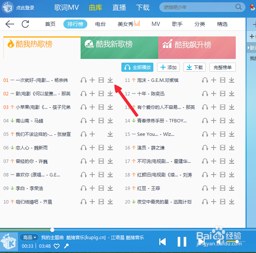
Task: Play song 11 泡沫 headphone icon
Action: click(x=205, y=80)
